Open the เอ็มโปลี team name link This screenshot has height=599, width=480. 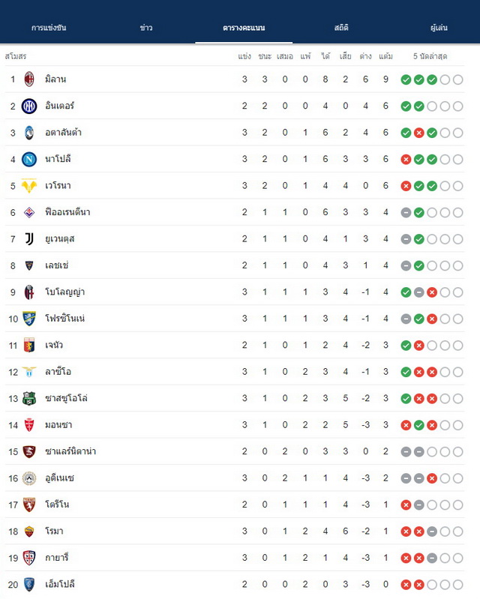pos(60,584)
